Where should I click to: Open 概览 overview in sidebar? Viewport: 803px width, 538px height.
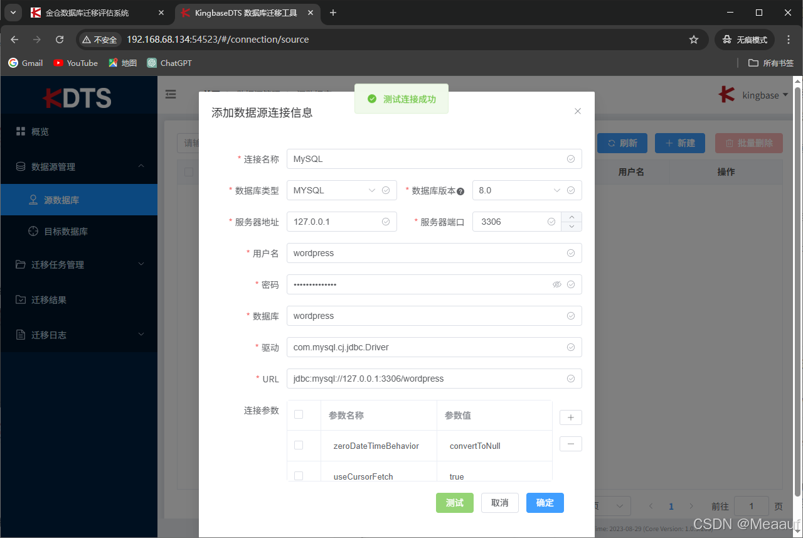[x=78, y=132]
